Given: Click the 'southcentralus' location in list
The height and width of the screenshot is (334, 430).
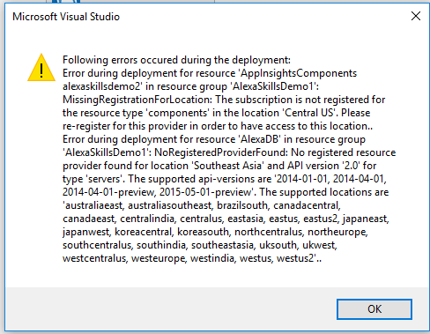Looking at the screenshot, I should [x=97, y=245].
